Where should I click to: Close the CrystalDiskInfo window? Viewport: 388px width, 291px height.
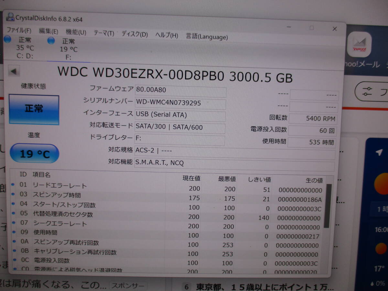(335, 29)
